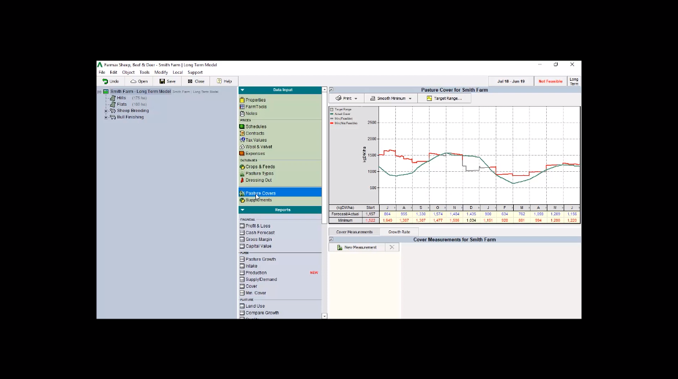Click the Open cloud icon in the toolbar
This screenshot has height=379, width=678.
coord(134,81)
